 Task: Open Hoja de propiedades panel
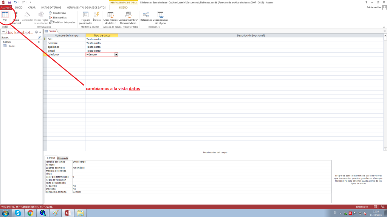85,18
